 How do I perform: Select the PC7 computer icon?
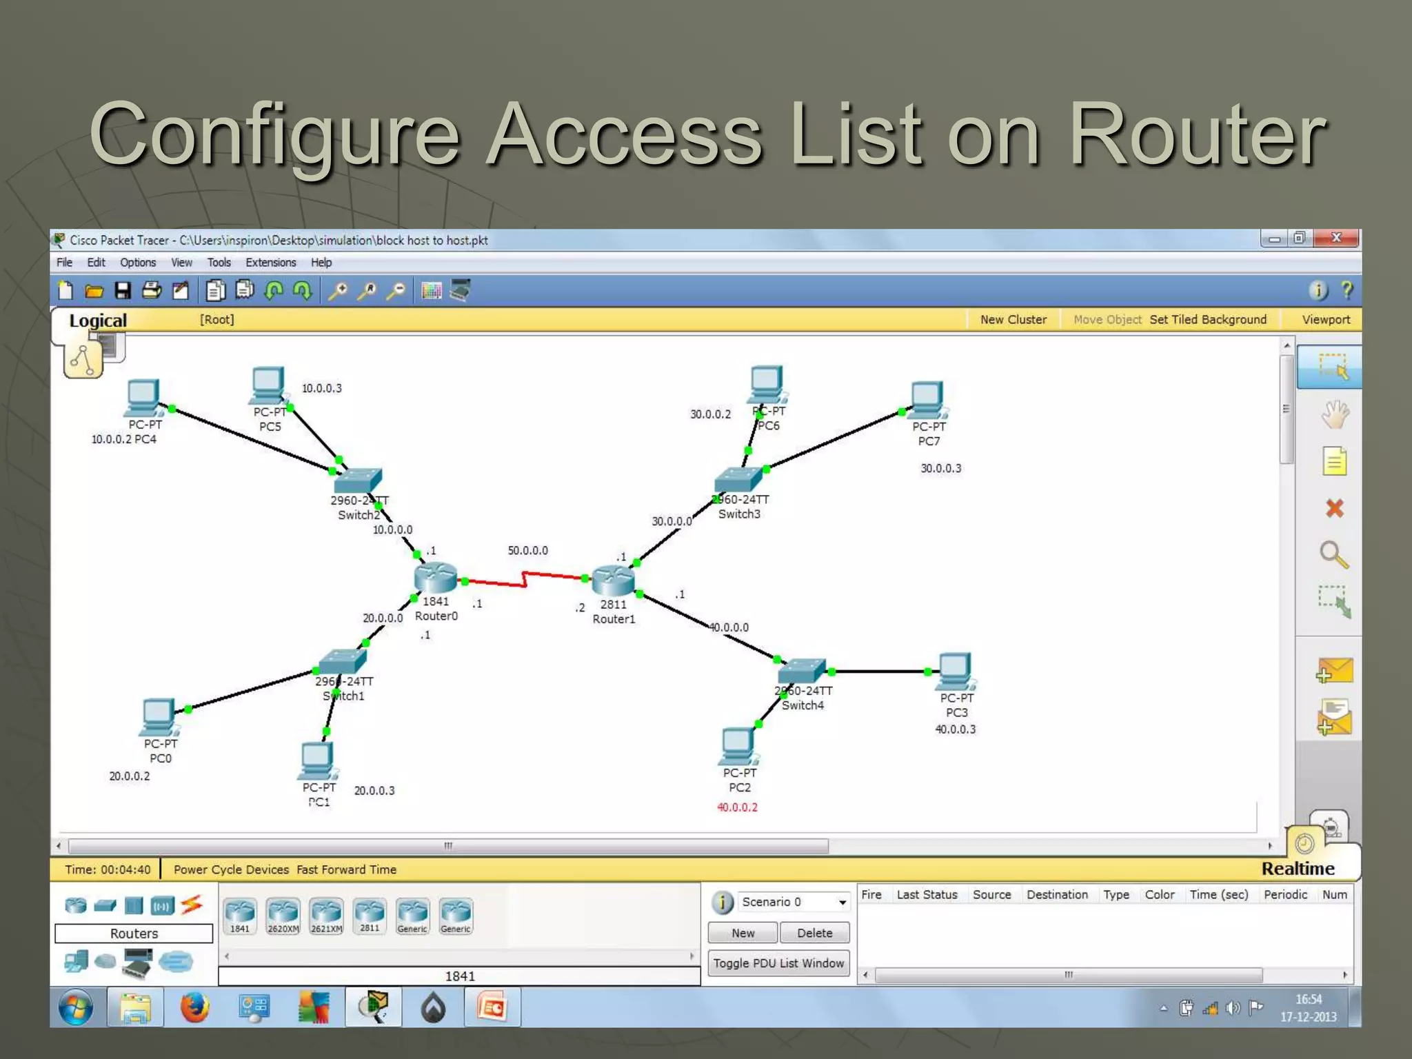[928, 400]
